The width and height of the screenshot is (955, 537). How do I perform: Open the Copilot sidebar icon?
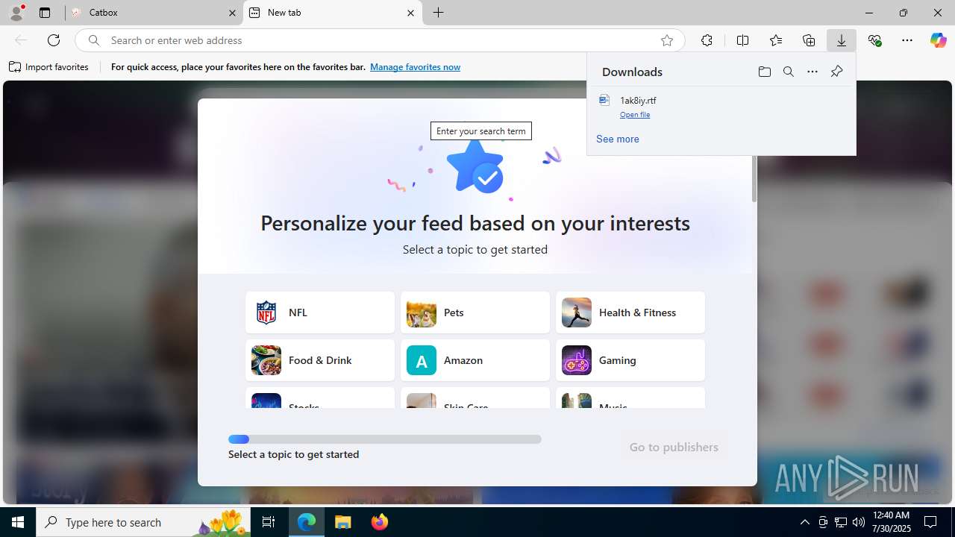[938, 40]
